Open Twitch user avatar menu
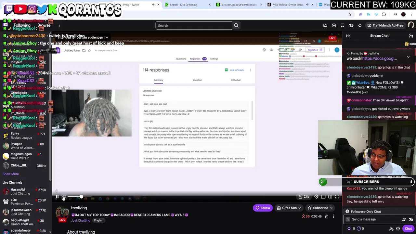The height and width of the screenshot is (234, 416). click(x=411, y=25)
